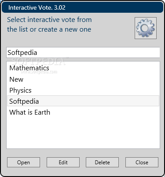The image size is (165, 177).
Task: Click the Open button
Action: click(23, 162)
